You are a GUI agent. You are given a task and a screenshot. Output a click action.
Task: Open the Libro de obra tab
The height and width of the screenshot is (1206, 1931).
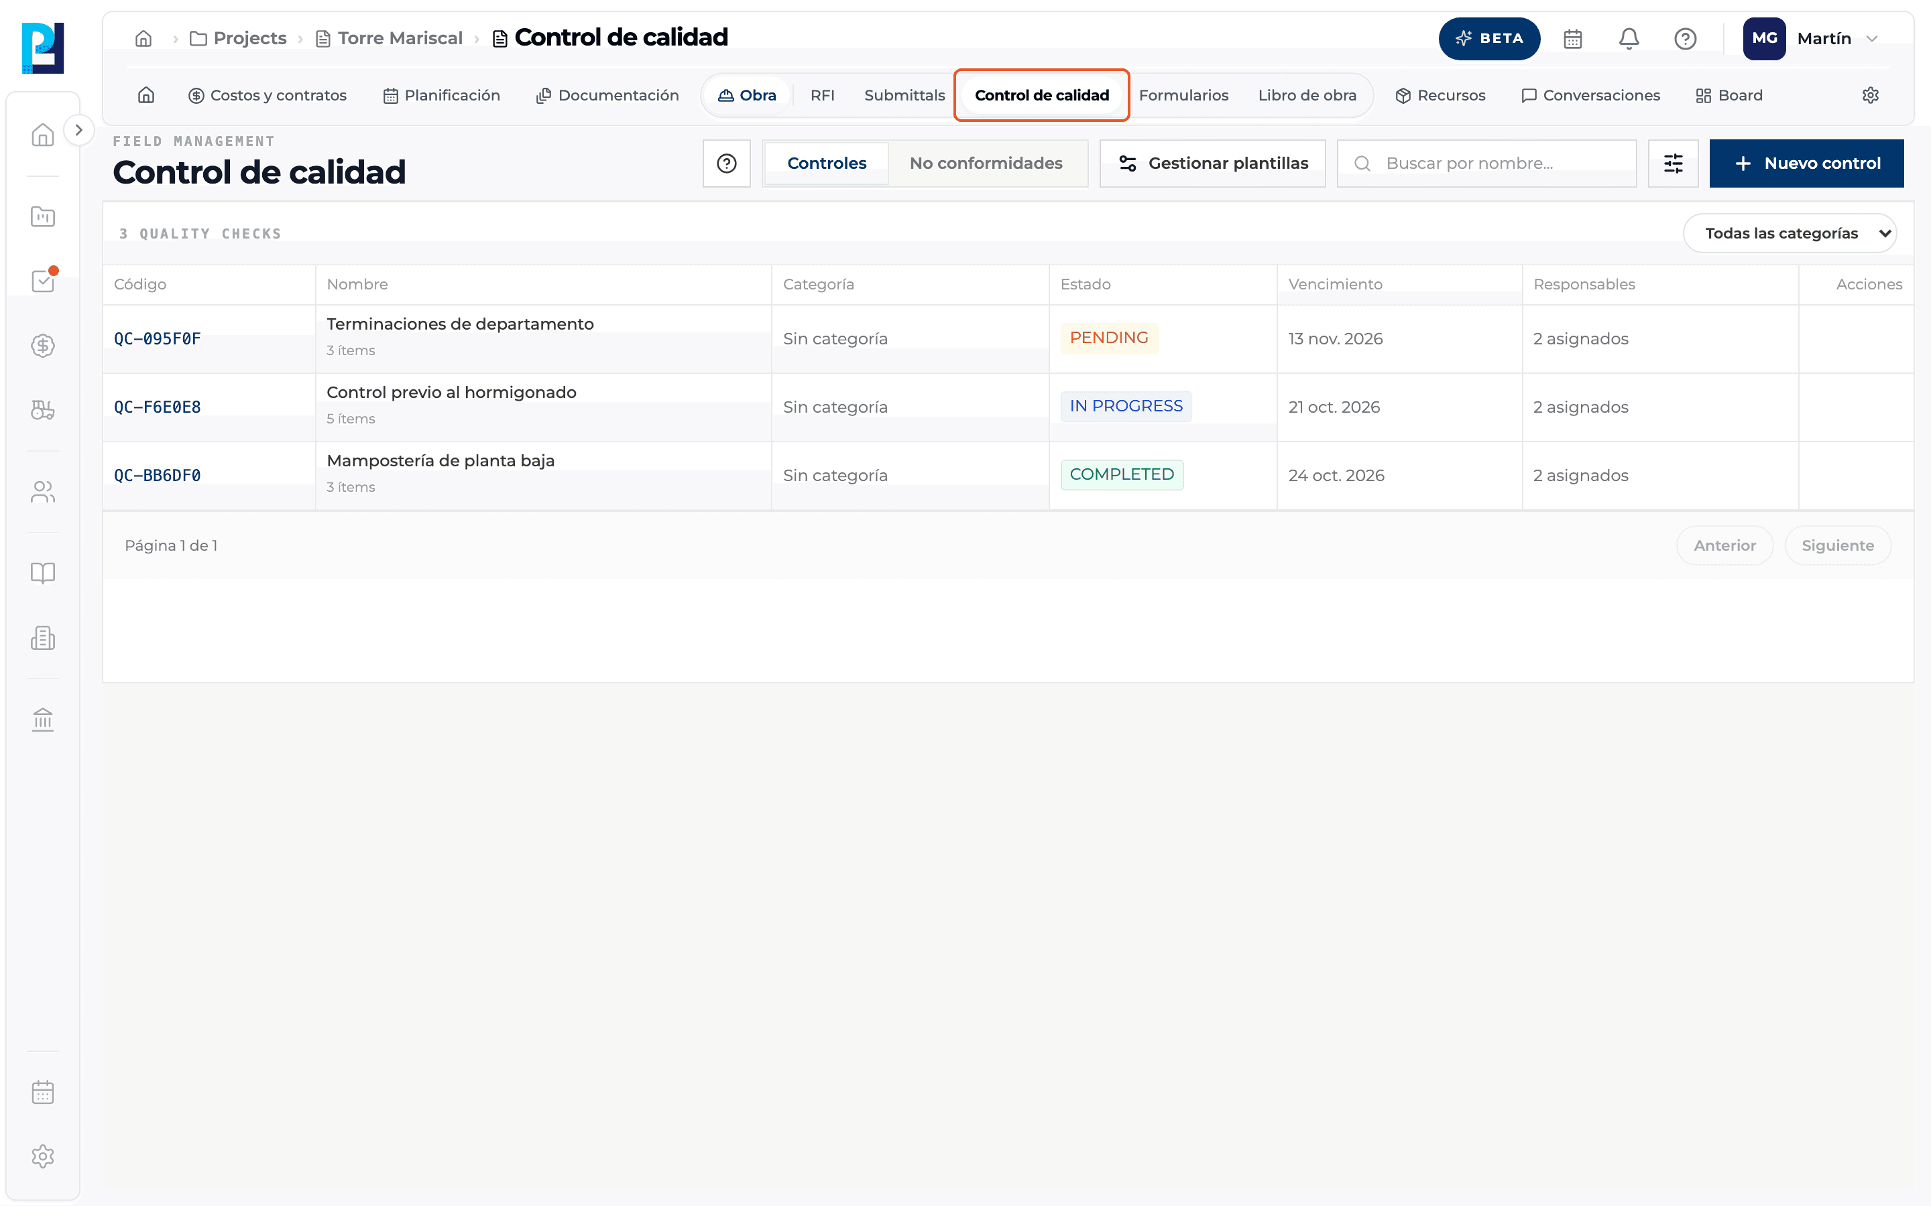tap(1307, 96)
